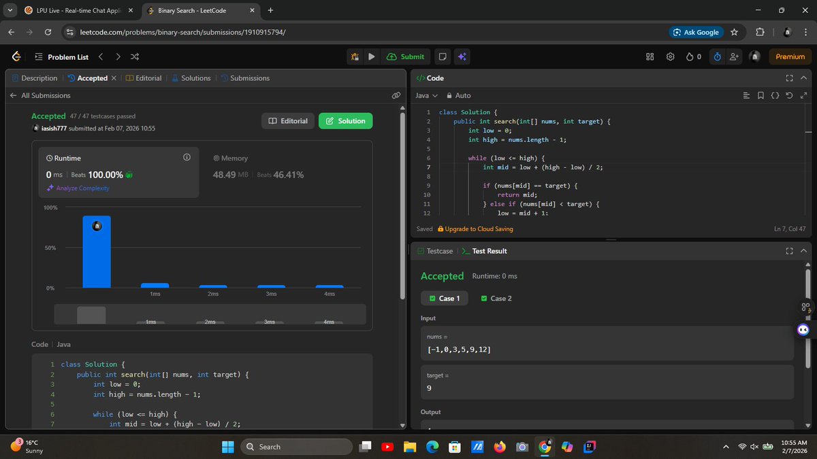Run the code with play button
The image size is (817, 459).
pyautogui.click(x=372, y=57)
